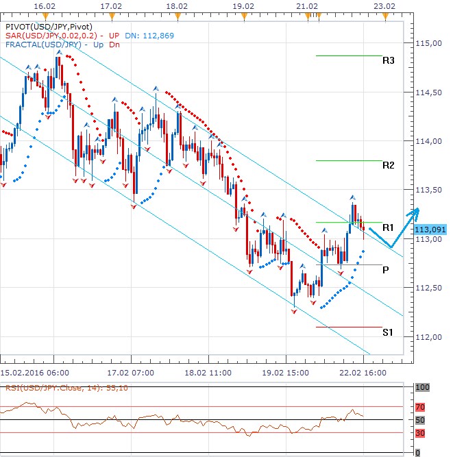Click the R3 resistance level label
453x457 pixels.
[x=388, y=60]
